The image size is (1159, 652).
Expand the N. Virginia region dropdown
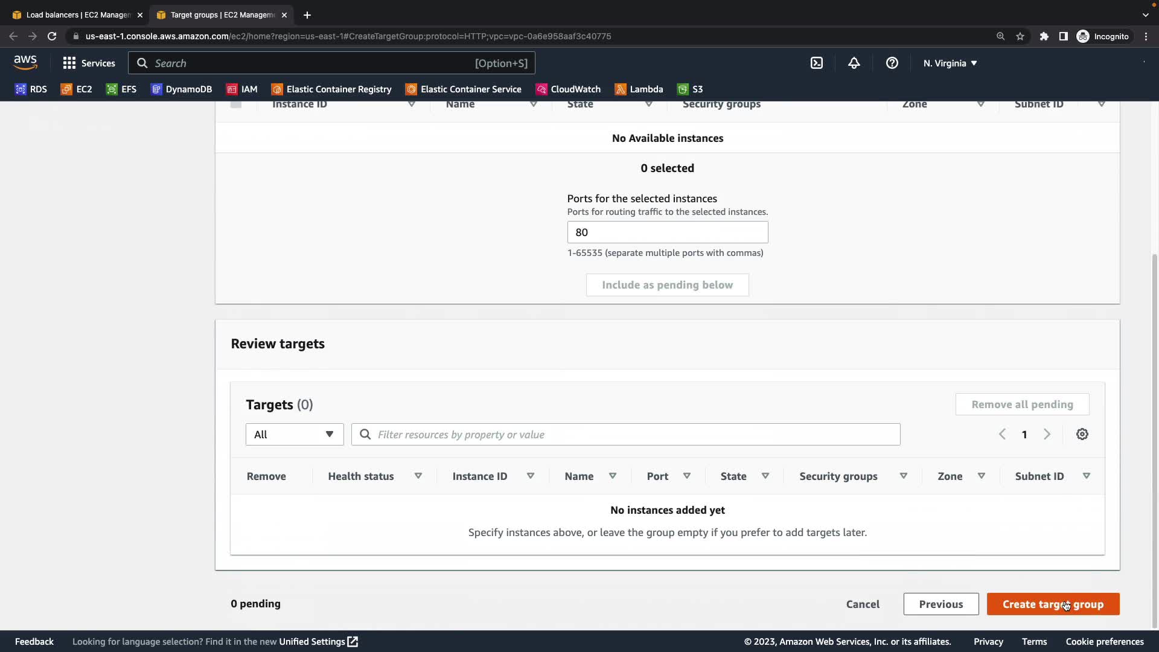pos(950,63)
